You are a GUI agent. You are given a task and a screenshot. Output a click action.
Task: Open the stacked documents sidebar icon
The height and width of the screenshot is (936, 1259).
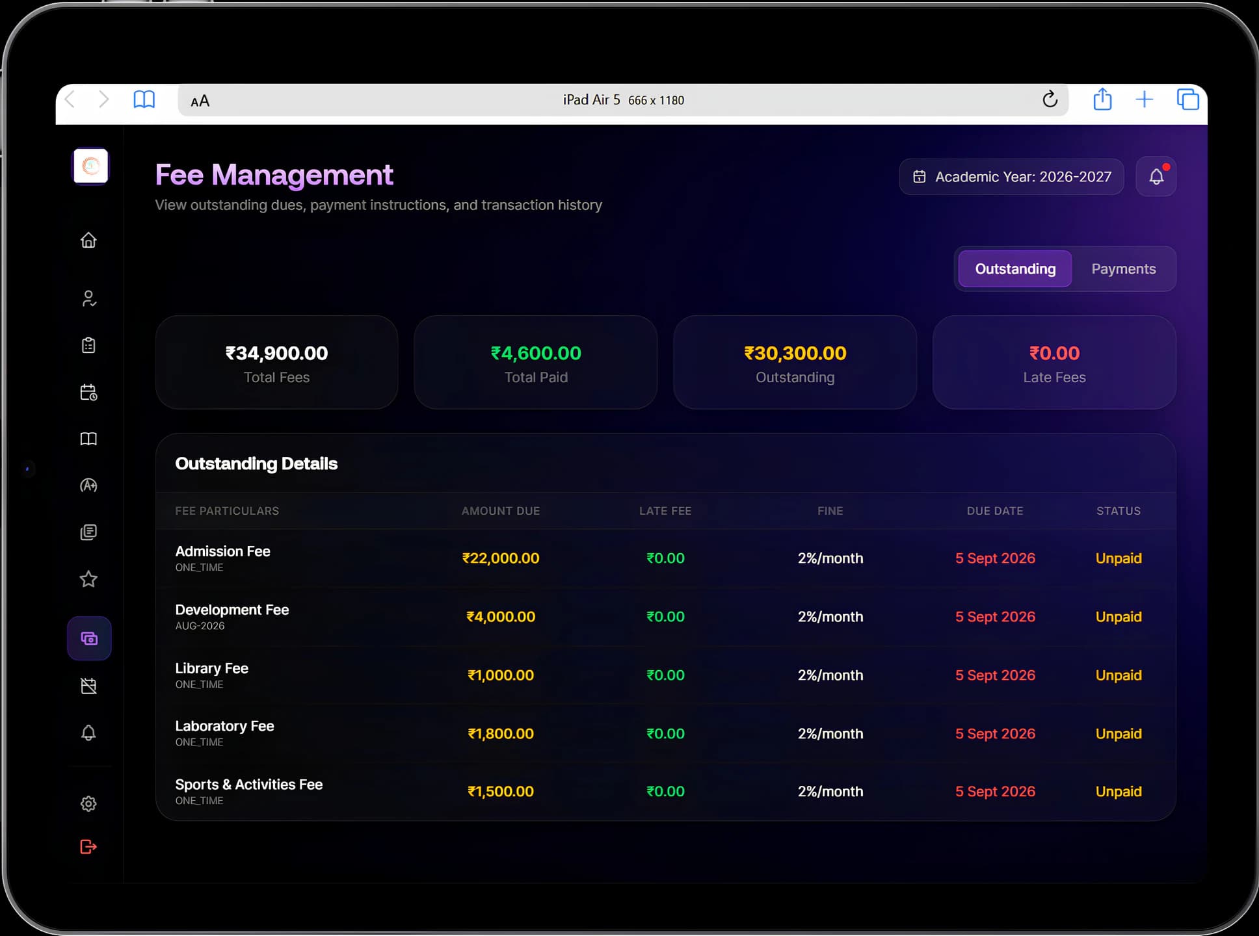(88, 532)
